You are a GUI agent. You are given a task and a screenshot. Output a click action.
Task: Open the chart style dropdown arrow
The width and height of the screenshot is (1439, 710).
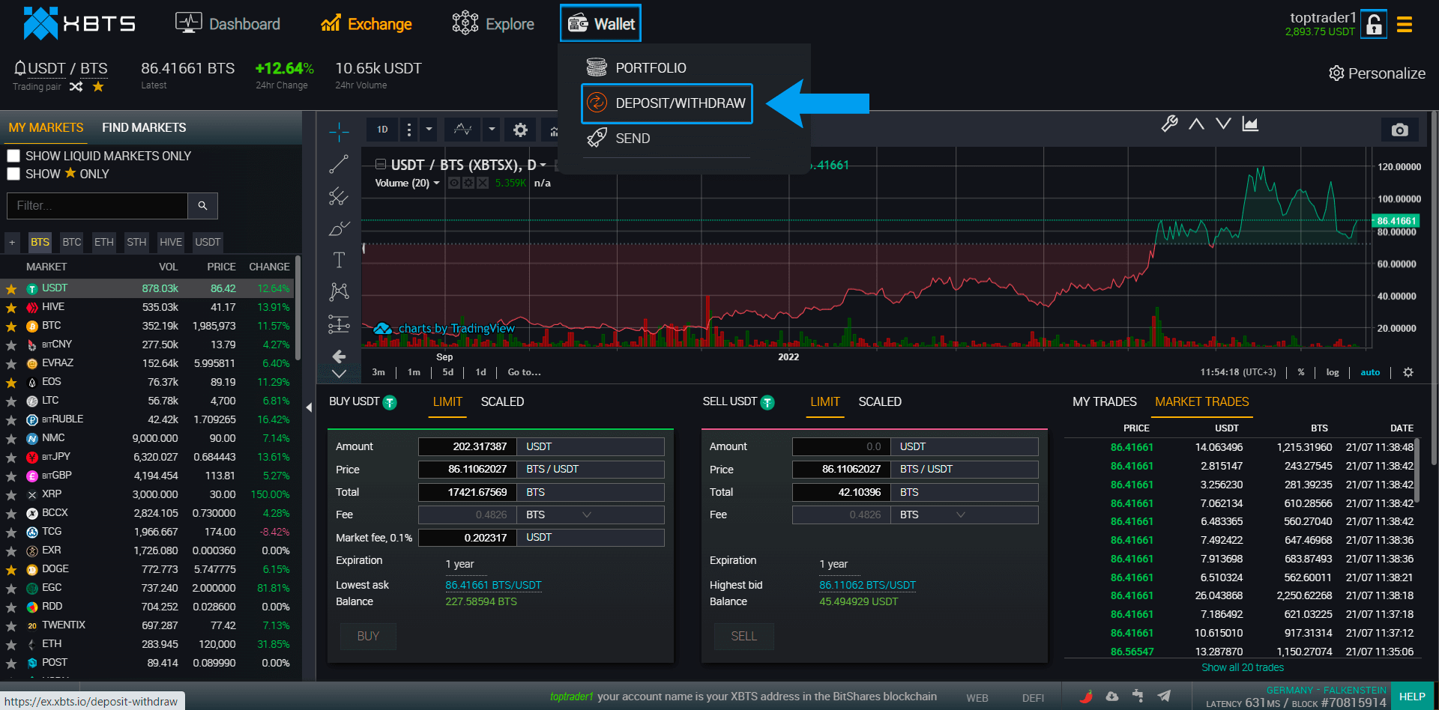click(x=492, y=130)
